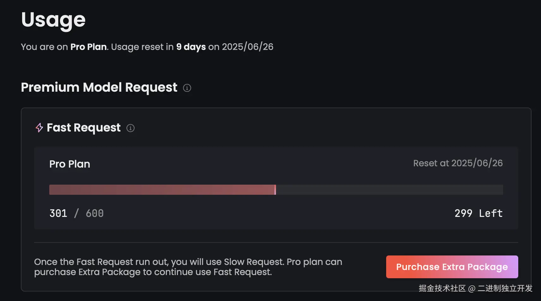This screenshot has width=541, height=301.
Task: Click the info icon next to Fast Request
Action: point(131,128)
